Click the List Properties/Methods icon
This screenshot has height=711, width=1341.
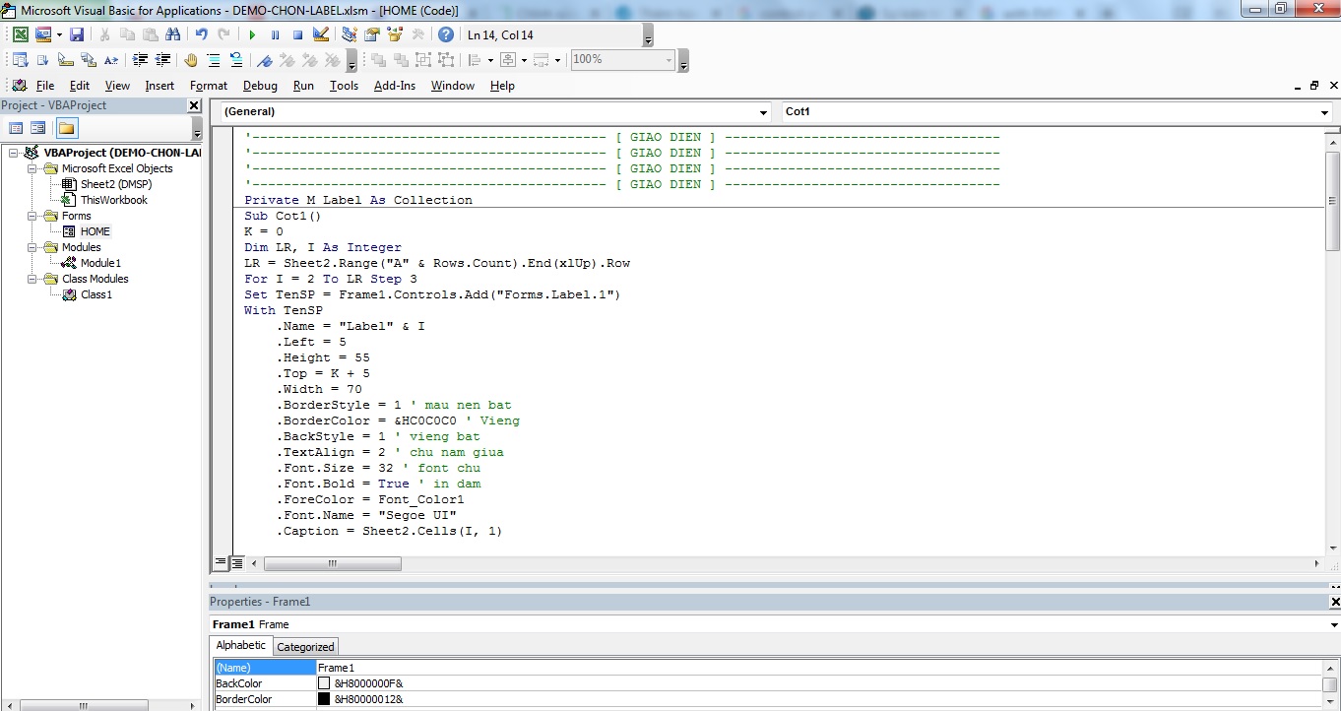(x=20, y=60)
